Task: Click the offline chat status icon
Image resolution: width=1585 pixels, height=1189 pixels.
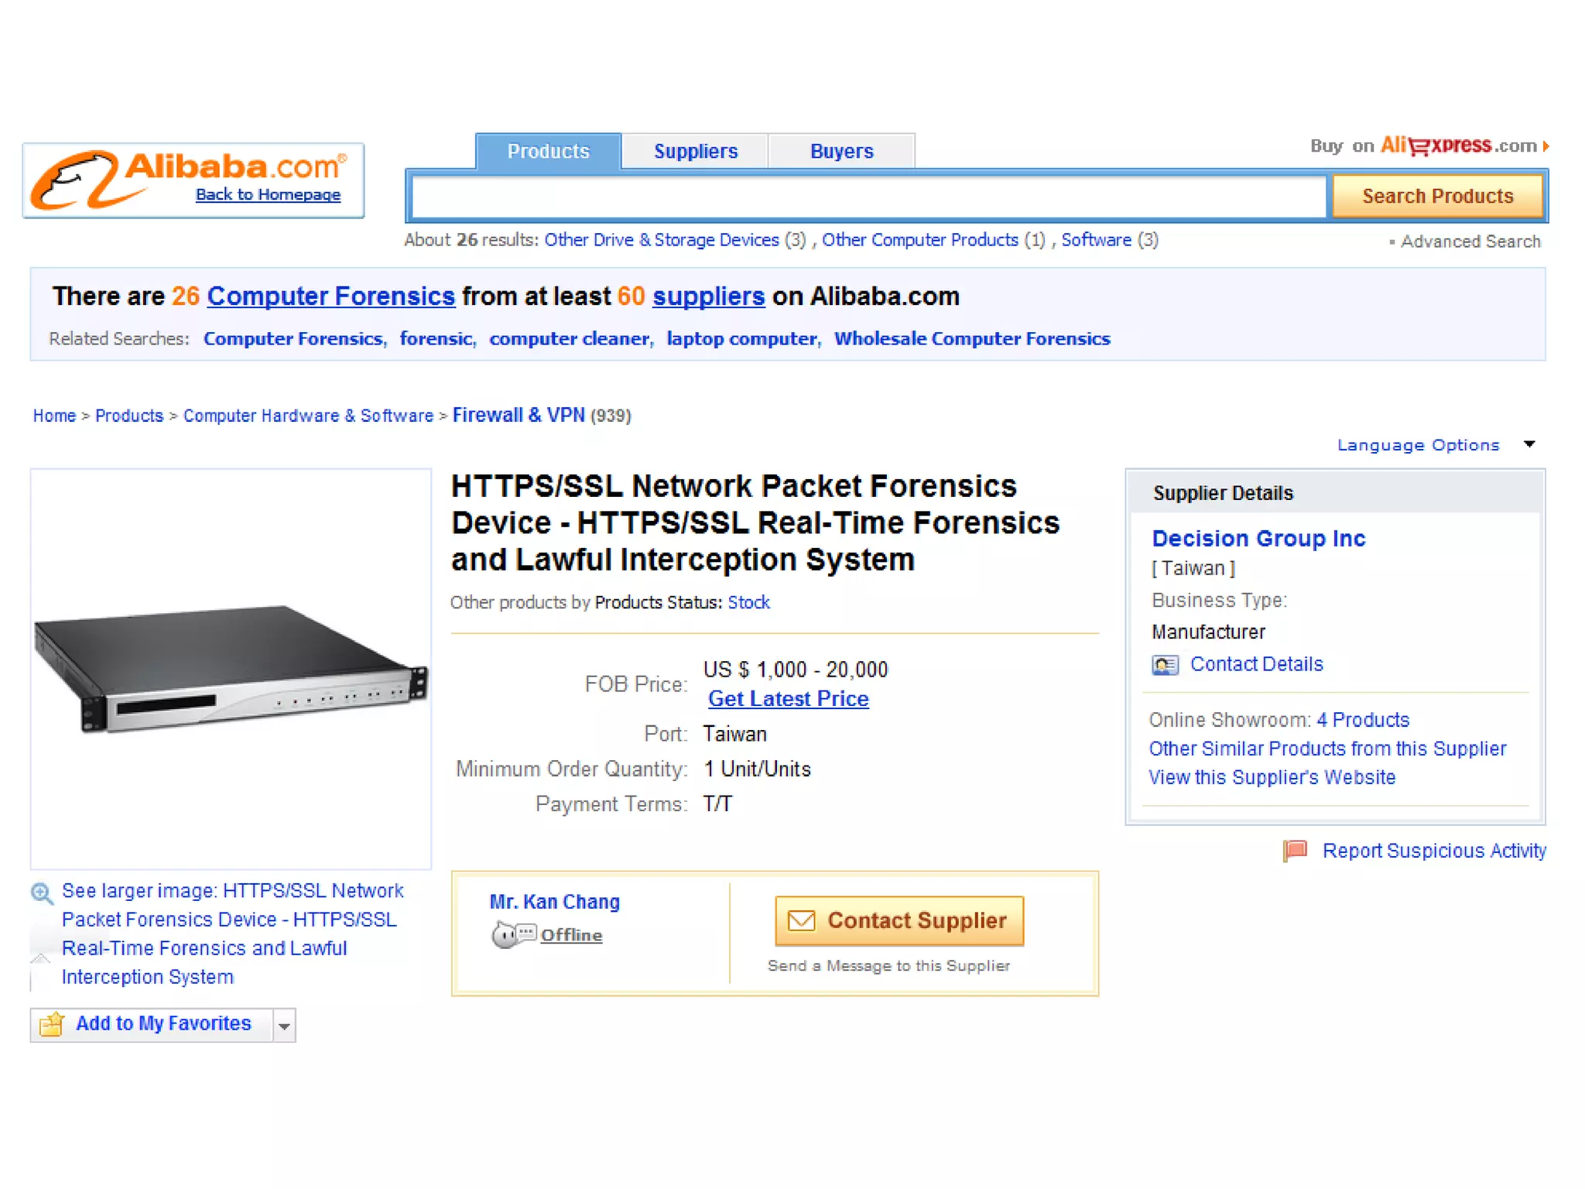Action: [512, 934]
